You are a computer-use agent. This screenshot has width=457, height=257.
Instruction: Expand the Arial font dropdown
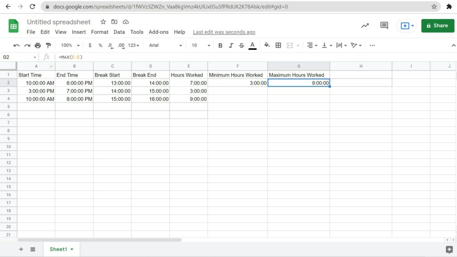pos(166,45)
